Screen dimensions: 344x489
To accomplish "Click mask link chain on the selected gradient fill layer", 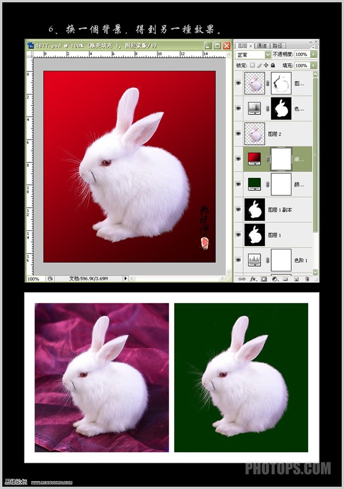I will (268, 159).
